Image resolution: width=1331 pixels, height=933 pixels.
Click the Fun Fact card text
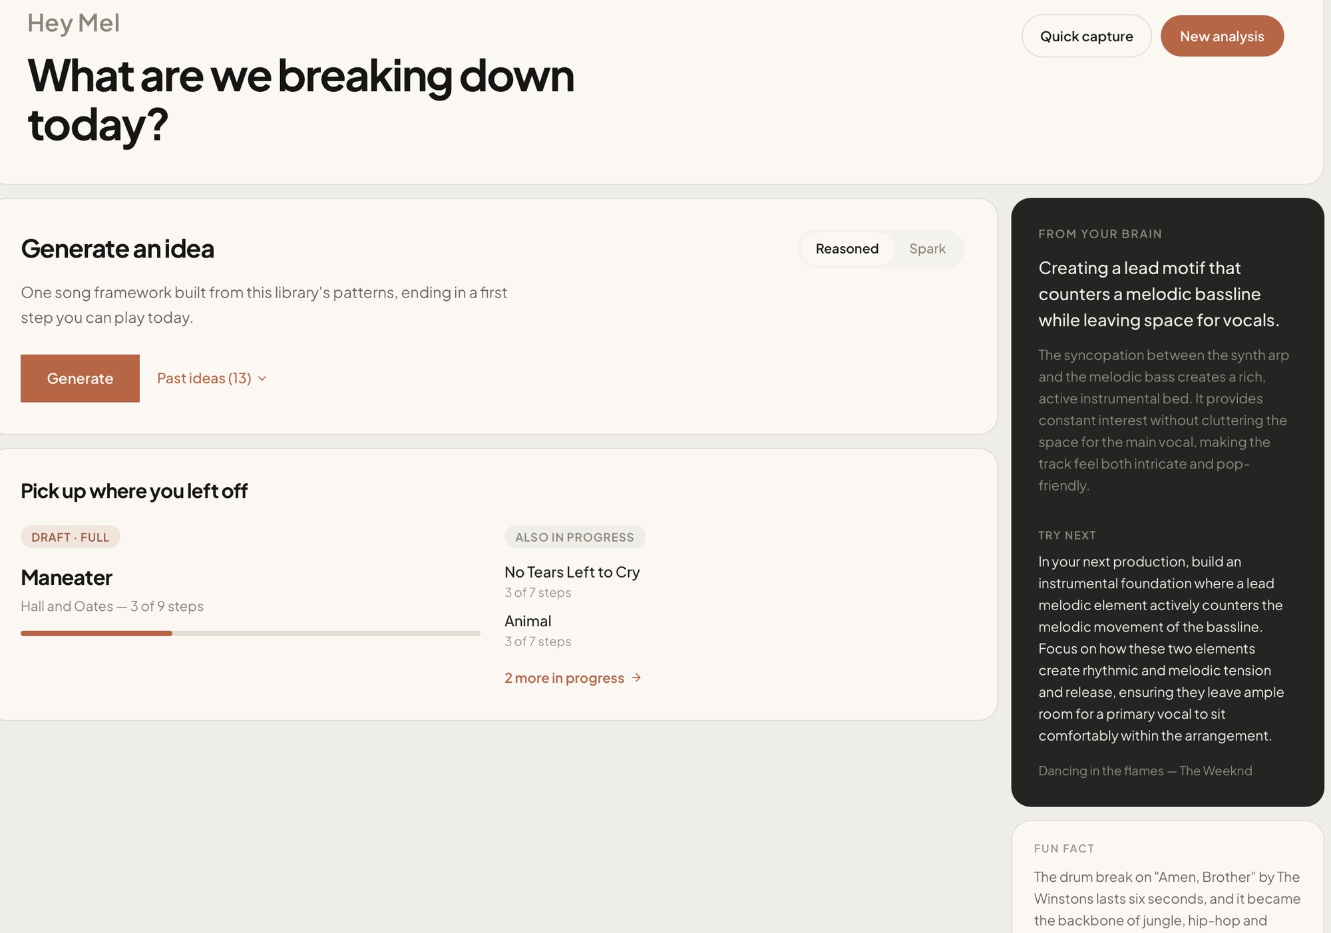[1167, 899]
